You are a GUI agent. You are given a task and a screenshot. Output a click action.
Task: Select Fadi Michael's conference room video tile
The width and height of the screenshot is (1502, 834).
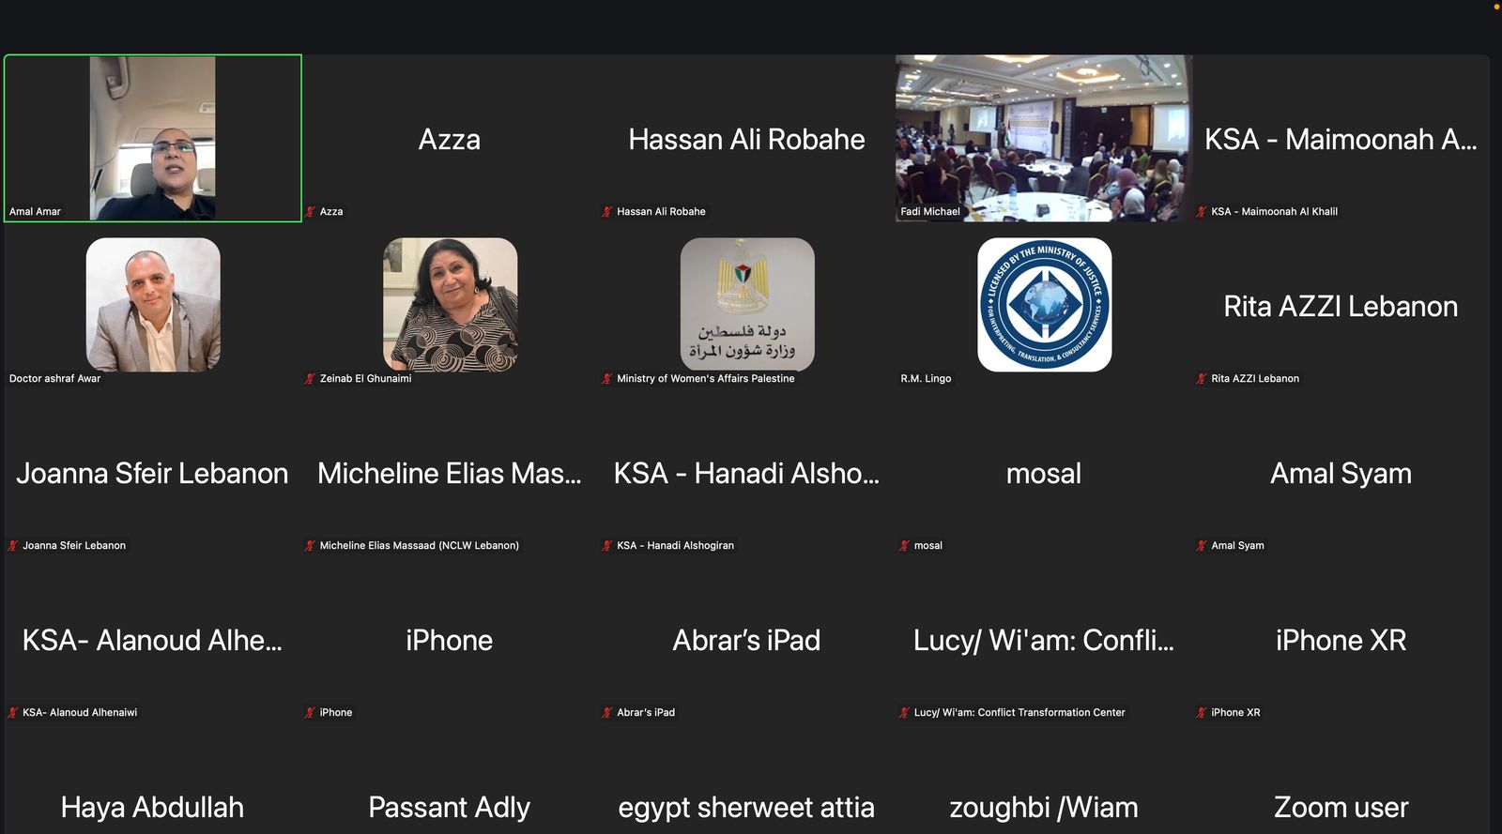pyautogui.click(x=1044, y=138)
